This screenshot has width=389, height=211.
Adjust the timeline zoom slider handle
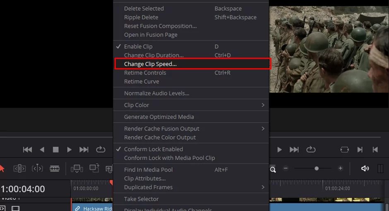pyautogui.click(x=316, y=168)
